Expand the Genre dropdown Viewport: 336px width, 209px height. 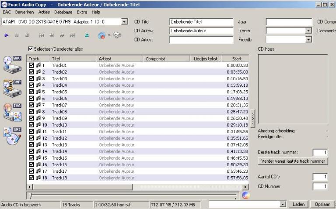pos(308,31)
